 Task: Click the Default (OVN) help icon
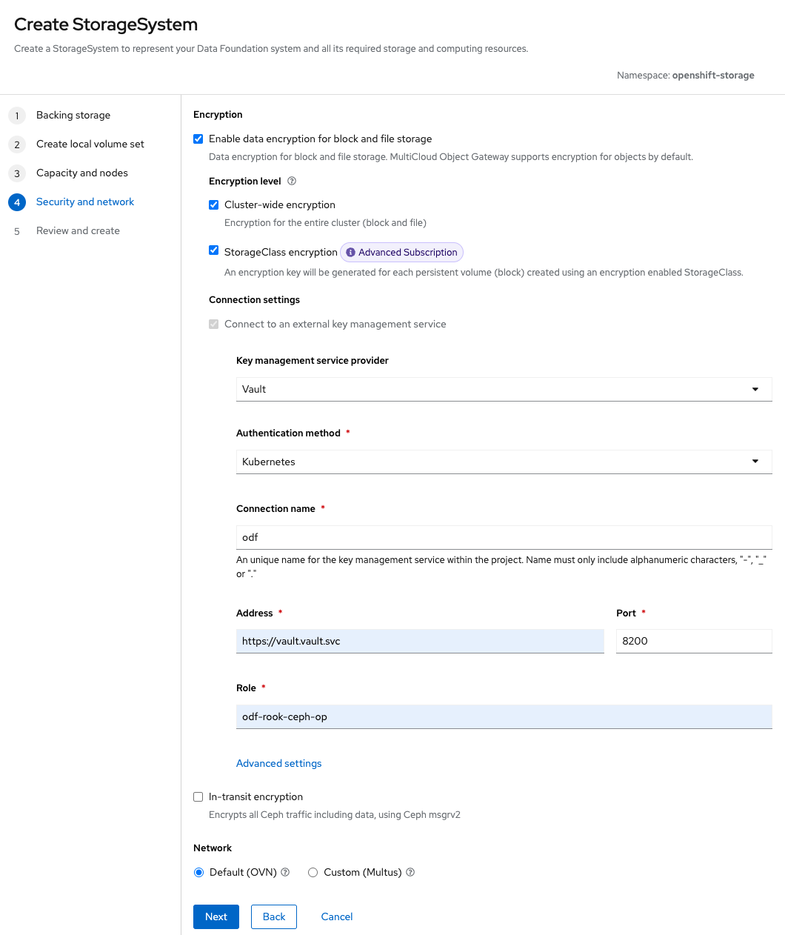click(x=285, y=872)
